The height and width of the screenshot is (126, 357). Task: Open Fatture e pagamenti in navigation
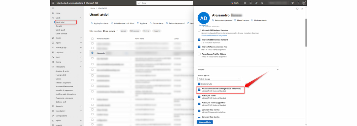pyautogui.click(x=63, y=83)
